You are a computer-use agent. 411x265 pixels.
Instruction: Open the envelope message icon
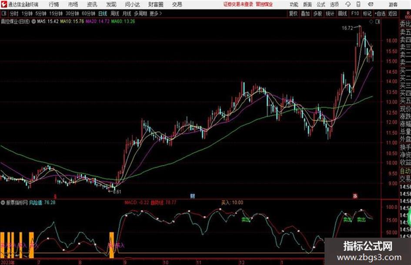[371, 4]
